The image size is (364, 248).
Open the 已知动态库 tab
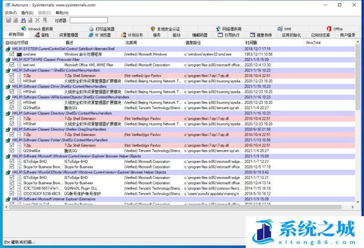[x=320, y=35]
